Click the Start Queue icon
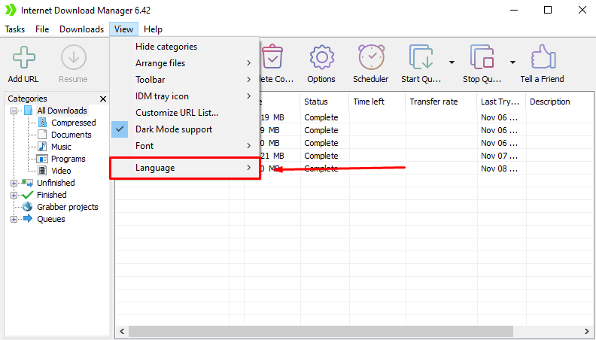Image resolution: width=596 pixels, height=340 pixels. click(x=421, y=56)
